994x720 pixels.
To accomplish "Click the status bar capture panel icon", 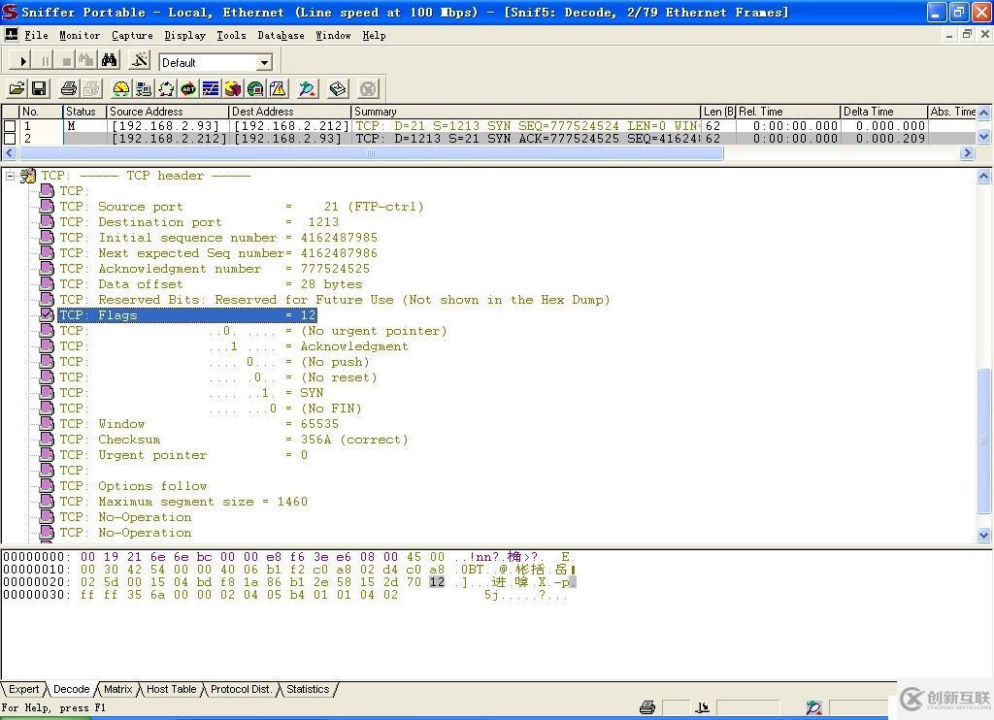I will click(814, 707).
